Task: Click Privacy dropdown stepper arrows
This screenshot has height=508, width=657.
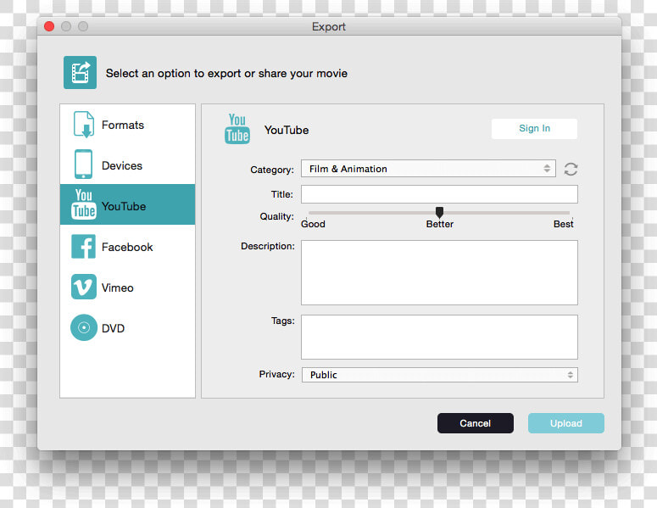Action: (571, 375)
